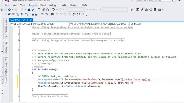Click the 'public void Main()' declaration text

tap(45, 70)
